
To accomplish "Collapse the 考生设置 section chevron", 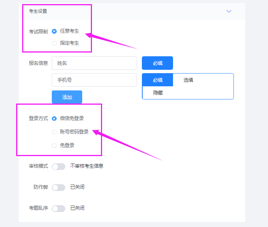I will 229,11.
